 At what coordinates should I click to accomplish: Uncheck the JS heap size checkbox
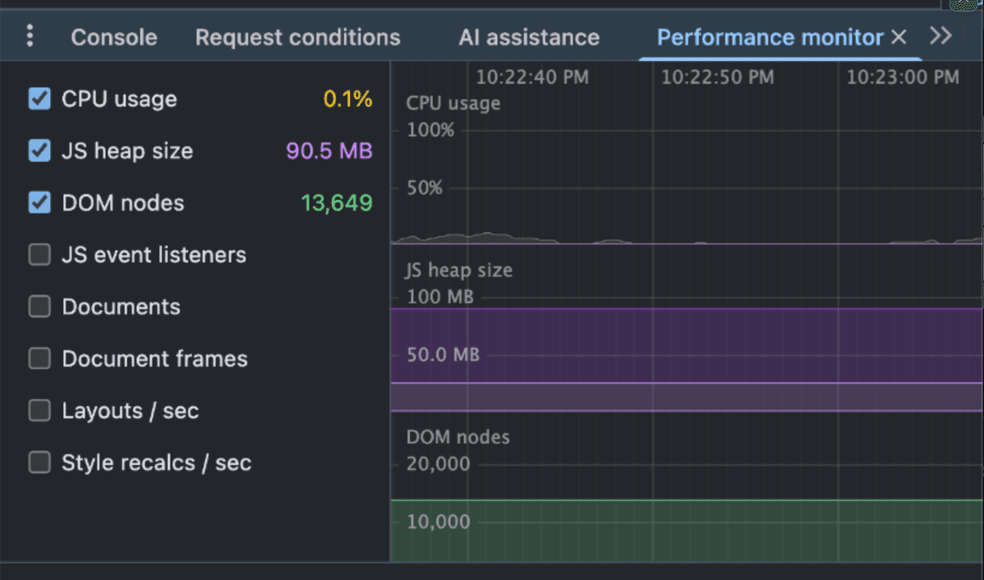[x=39, y=151]
